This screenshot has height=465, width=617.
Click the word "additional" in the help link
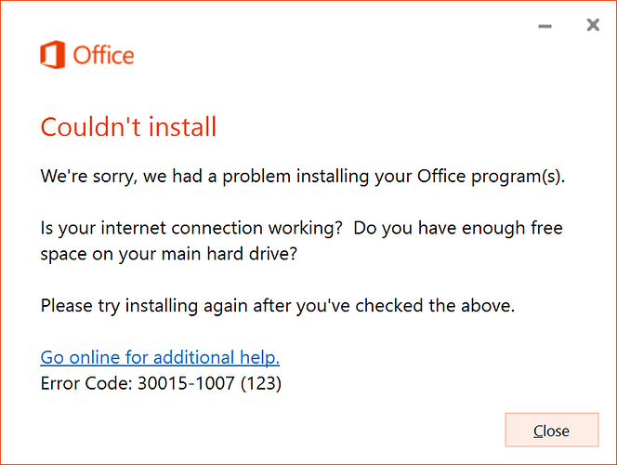pos(197,357)
